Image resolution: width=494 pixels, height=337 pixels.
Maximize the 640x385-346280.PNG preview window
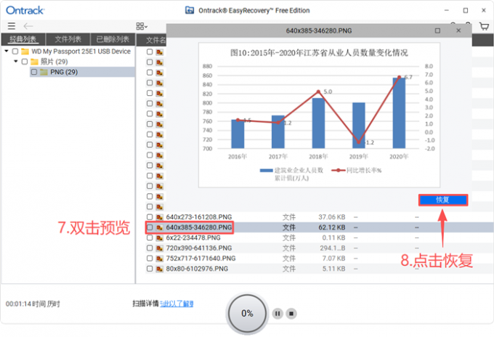click(x=437, y=31)
